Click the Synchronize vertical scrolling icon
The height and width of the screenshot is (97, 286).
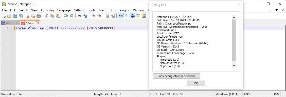coord(107,16)
